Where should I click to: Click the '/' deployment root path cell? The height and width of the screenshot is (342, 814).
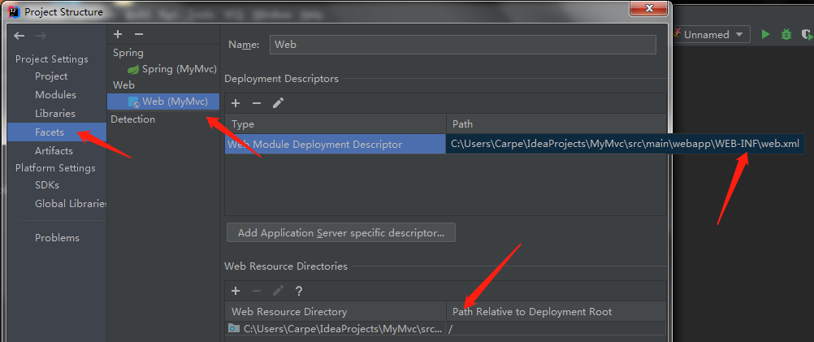556,328
